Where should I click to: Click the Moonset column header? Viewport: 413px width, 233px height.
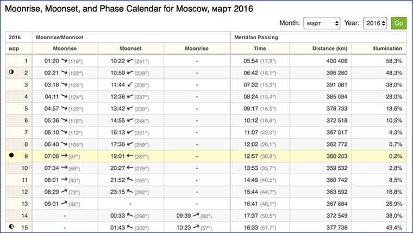pos(130,48)
